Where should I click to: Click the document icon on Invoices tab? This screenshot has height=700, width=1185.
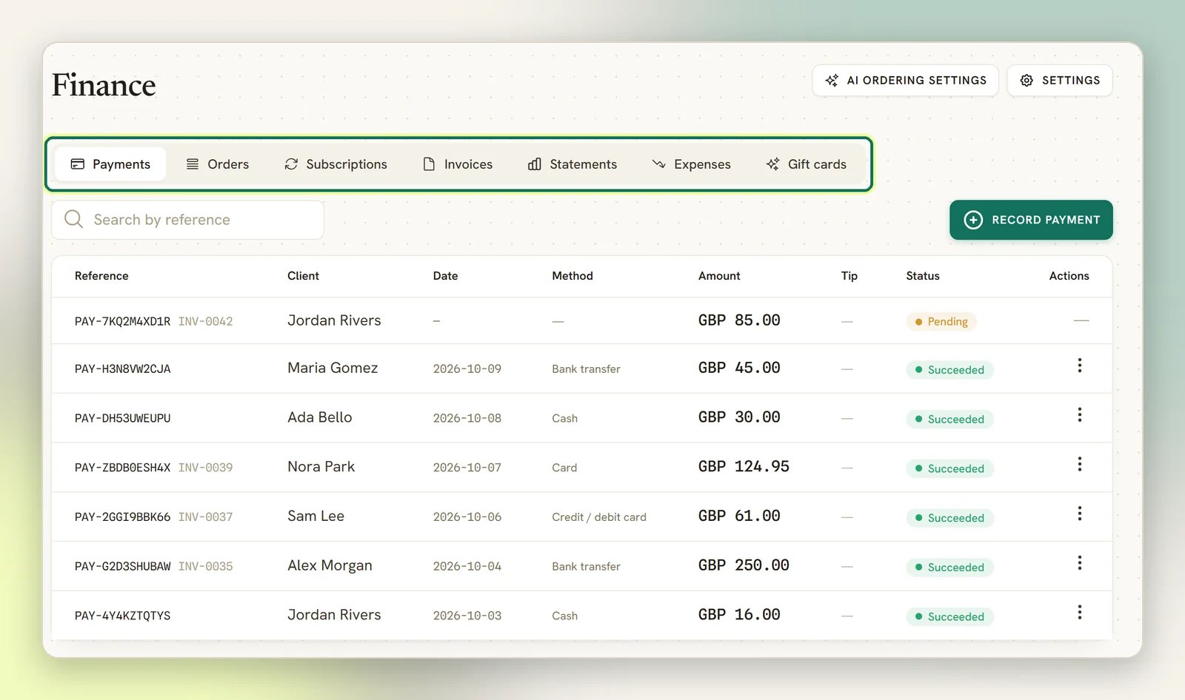[429, 164]
